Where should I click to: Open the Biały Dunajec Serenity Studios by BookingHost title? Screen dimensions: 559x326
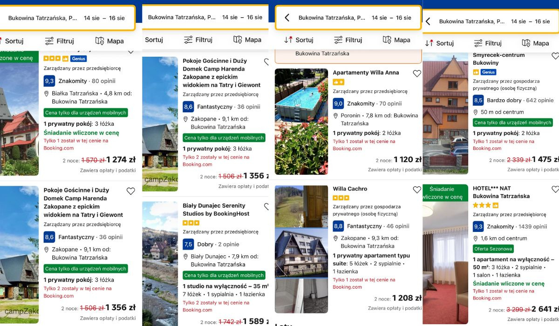click(x=216, y=210)
